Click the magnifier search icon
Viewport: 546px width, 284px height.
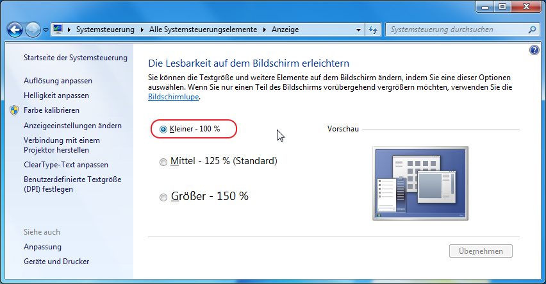point(532,30)
